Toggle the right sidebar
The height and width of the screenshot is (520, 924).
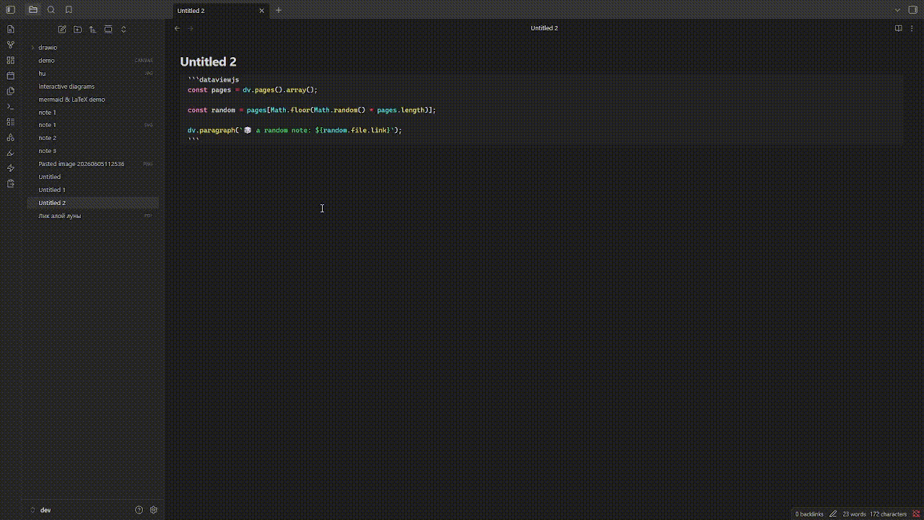(913, 10)
